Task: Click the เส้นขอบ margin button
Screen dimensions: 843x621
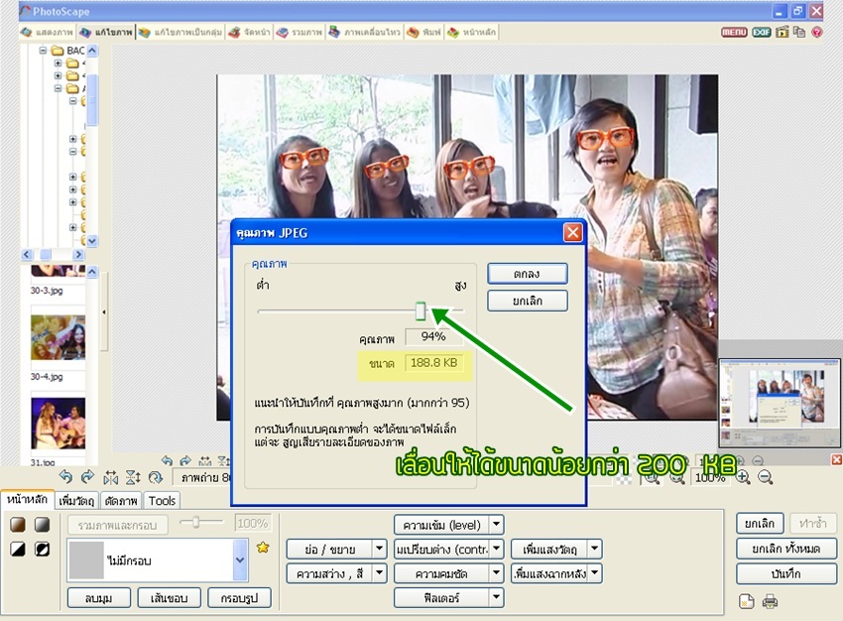Action: (x=169, y=598)
